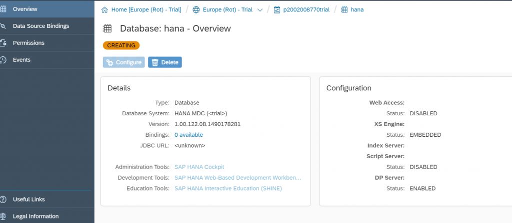Click the hana breadcrumb link
Screen dimensions: 512x223
[357, 9]
